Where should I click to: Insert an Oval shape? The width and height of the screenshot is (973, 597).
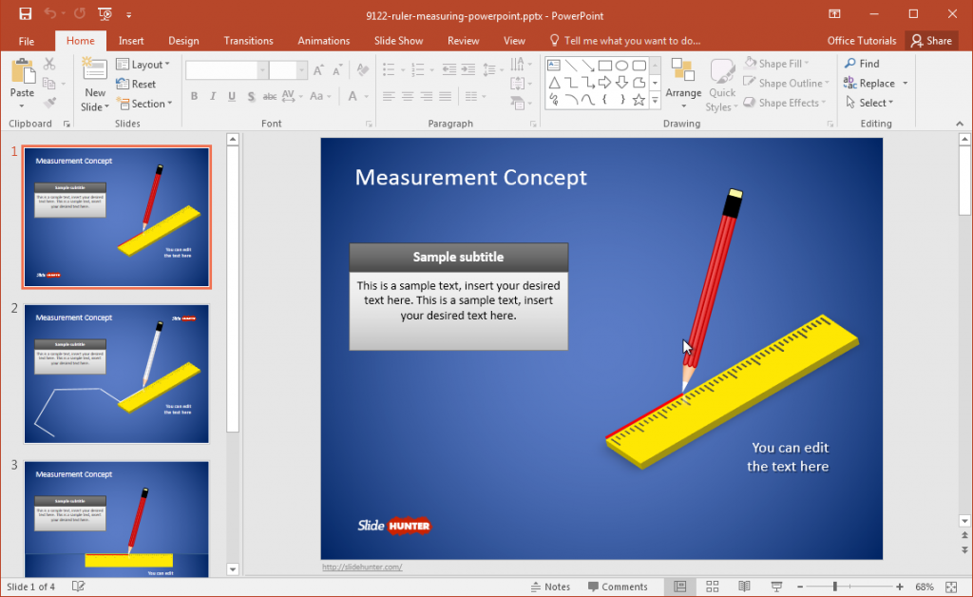tap(621, 66)
